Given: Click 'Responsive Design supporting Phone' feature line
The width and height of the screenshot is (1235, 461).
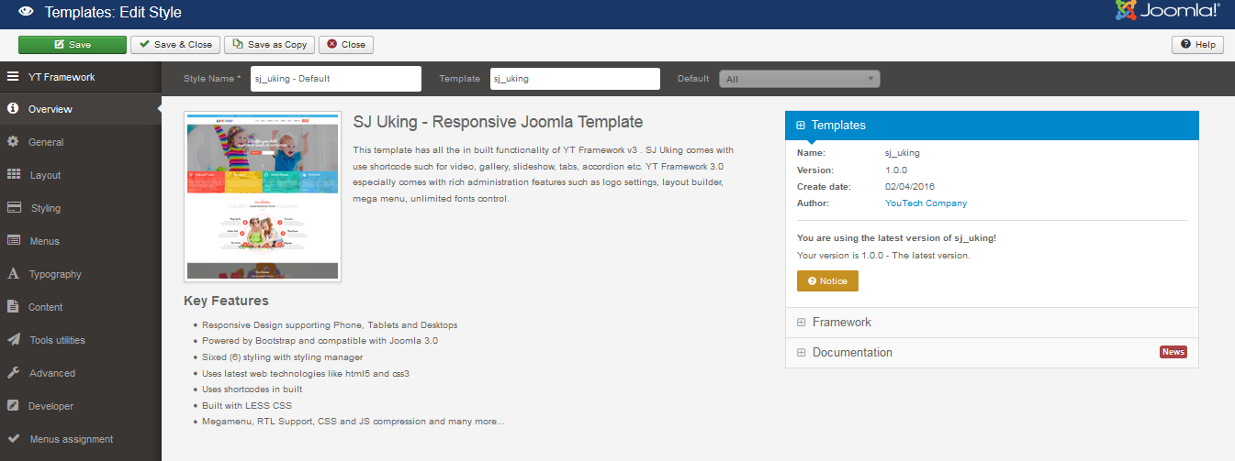Looking at the screenshot, I should click(330, 325).
